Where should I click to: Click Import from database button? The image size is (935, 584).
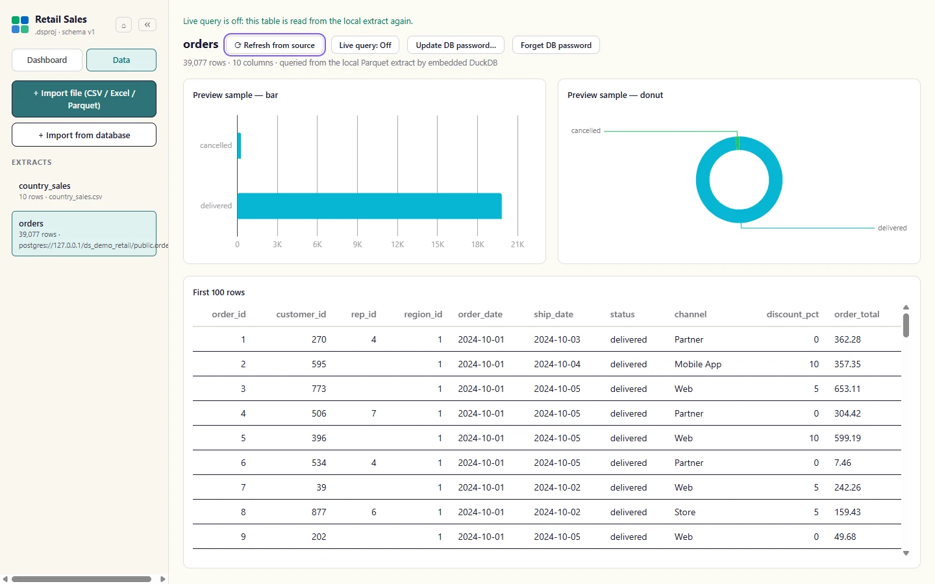click(84, 135)
